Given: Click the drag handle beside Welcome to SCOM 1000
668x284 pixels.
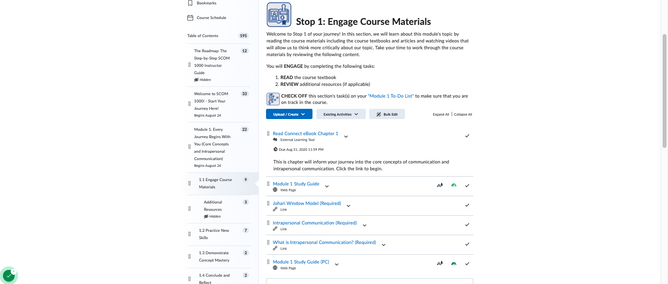Looking at the screenshot, I should click(190, 104).
